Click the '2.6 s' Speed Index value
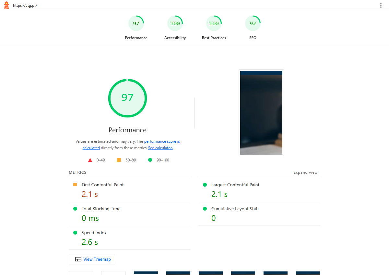389x275 pixels. click(90, 242)
